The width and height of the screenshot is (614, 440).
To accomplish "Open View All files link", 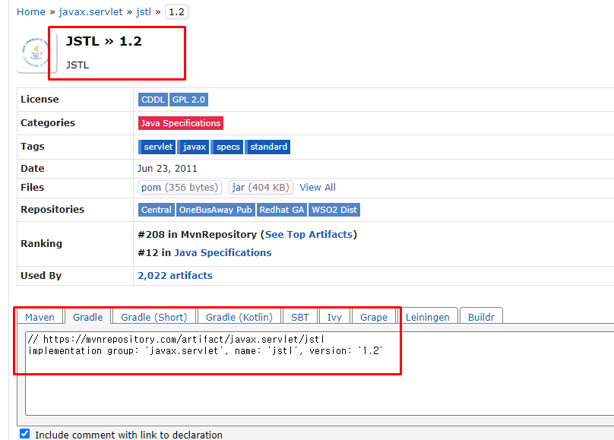I will pyautogui.click(x=318, y=188).
